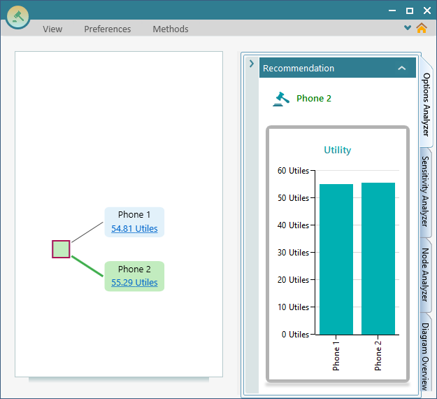437x399 pixels.
Task: Click the gavel application logo icon
Action: [x=17, y=15]
